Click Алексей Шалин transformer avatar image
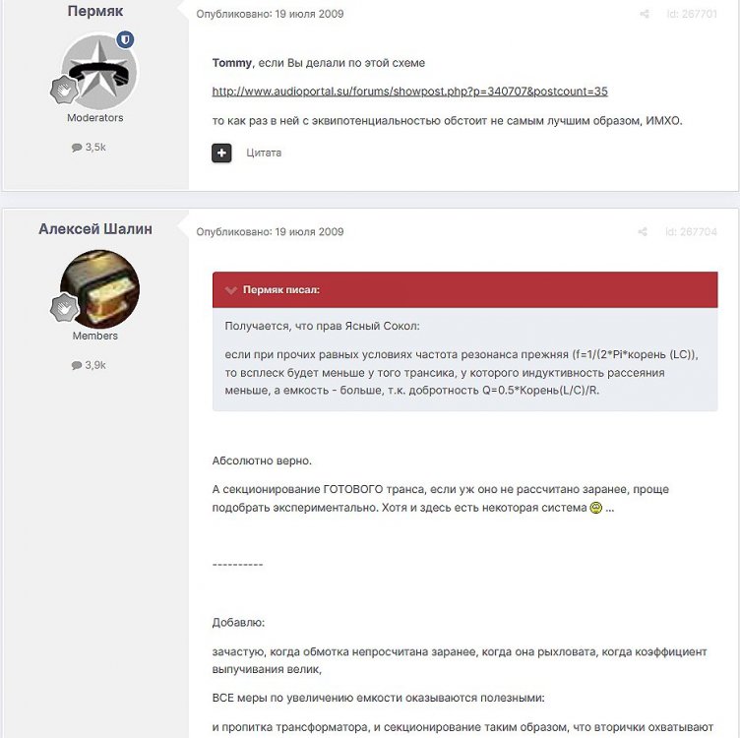This screenshot has width=740, height=738. (x=99, y=288)
